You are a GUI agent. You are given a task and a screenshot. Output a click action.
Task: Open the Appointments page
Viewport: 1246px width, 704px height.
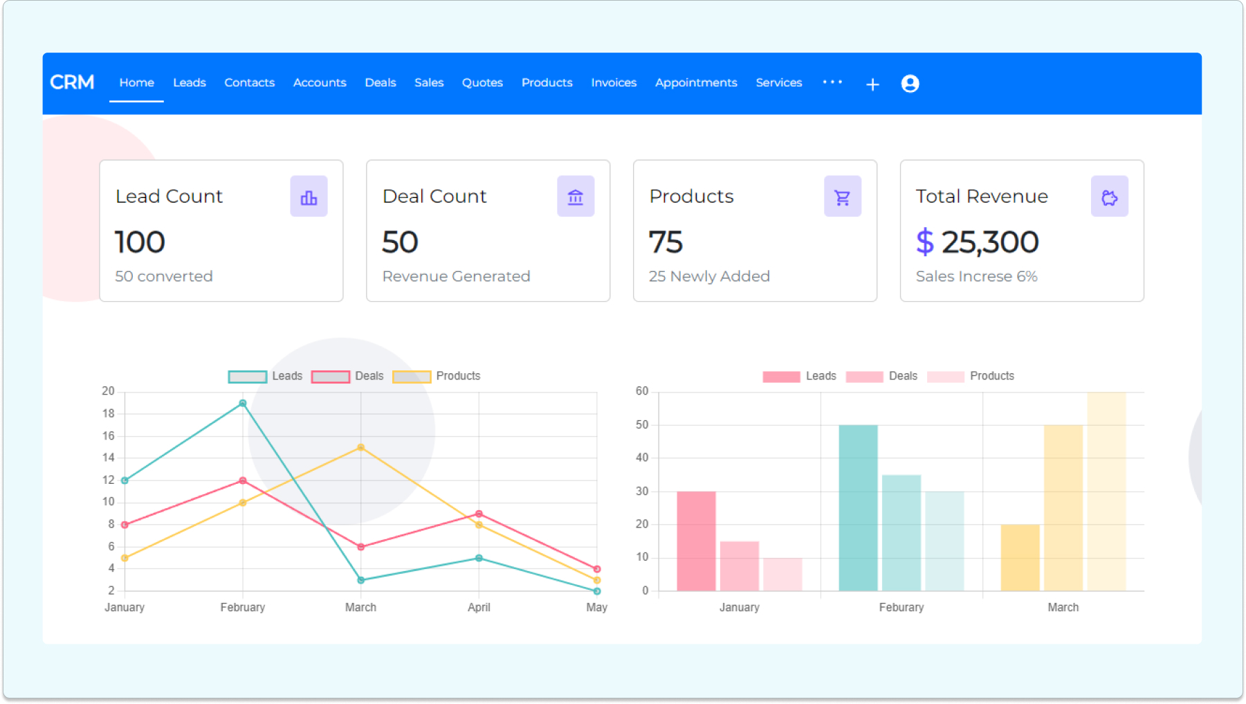696,82
